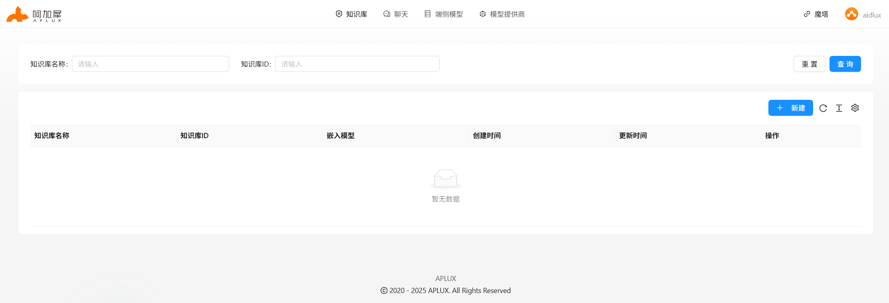Open the table density icon
This screenshot has height=303, width=889.
click(x=839, y=108)
